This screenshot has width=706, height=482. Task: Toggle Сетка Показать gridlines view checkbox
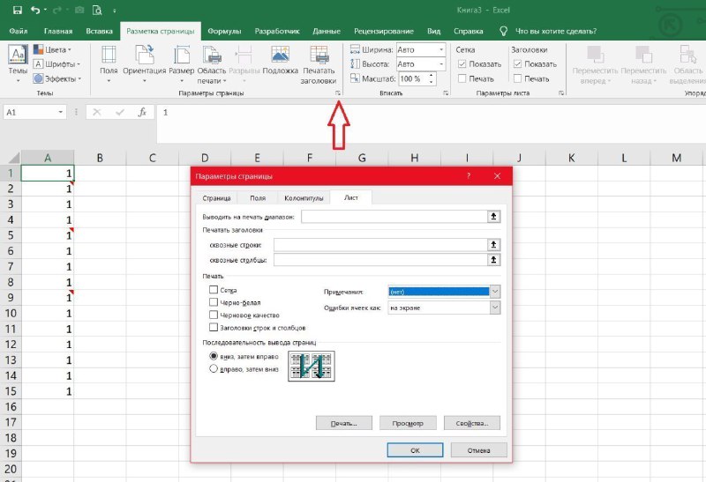click(x=462, y=63)
